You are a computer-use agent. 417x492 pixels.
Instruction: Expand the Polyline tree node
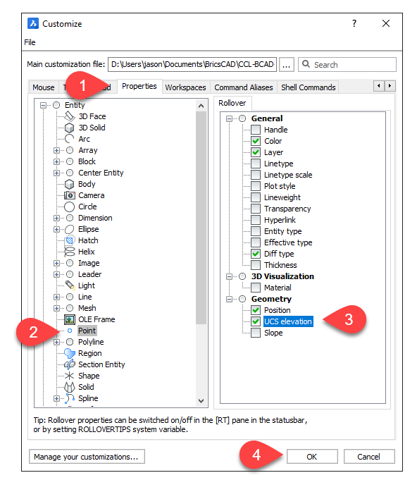(x=56, y=342)
